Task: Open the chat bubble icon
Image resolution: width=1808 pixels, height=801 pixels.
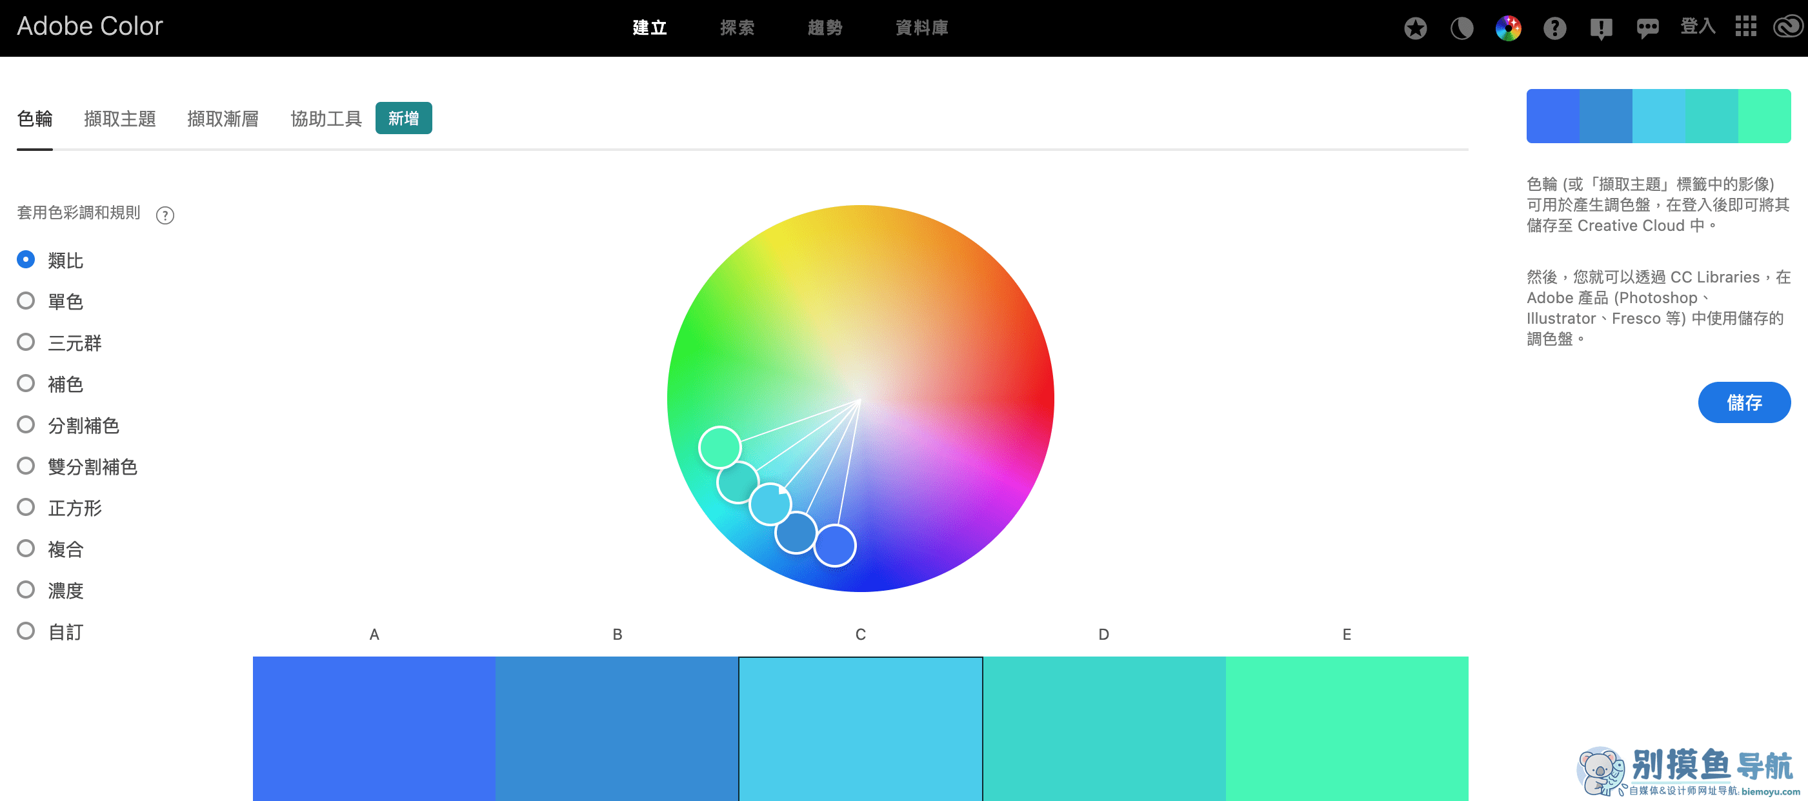Action: tap(1647, 28)
